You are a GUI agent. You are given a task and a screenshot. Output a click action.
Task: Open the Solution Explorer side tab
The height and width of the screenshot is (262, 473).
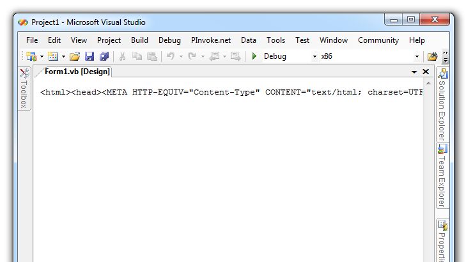(x=442, y=104)
